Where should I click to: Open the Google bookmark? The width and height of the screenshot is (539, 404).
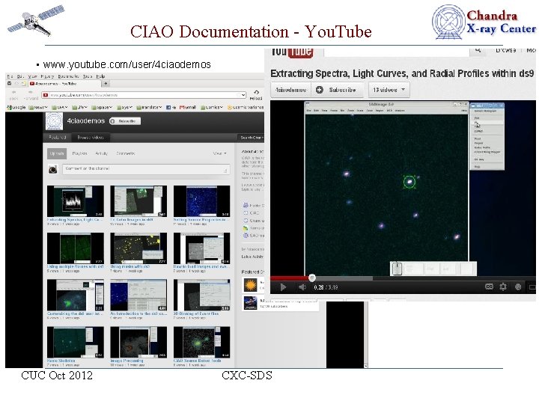click(16, 107)
